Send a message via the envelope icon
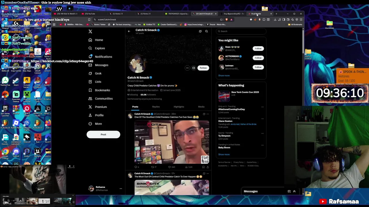This screenshot has height=207, width=369. coord(194,68)
